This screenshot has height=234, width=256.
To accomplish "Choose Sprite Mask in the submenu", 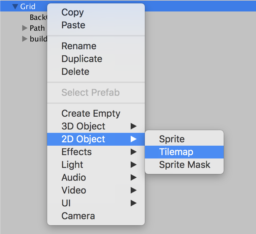I will pyautogui.click(x=184, y=165).
